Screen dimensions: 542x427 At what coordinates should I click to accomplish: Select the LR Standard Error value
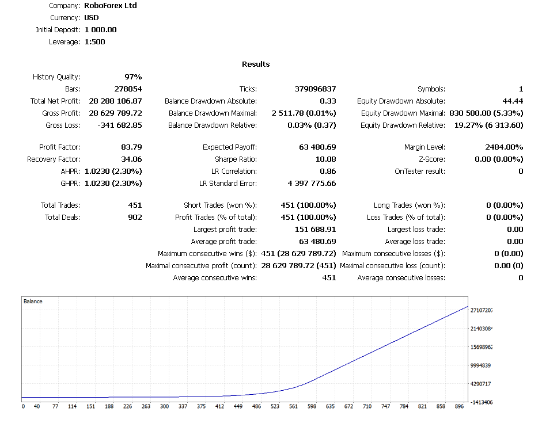[312, 184]
